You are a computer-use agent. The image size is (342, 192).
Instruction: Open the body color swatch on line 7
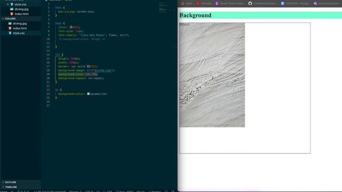(71, 27)
